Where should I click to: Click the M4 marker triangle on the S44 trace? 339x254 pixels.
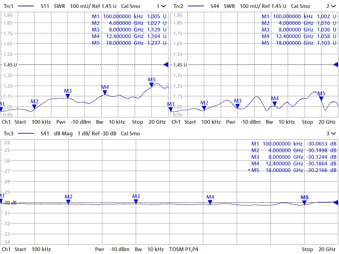tap(274, 104)
